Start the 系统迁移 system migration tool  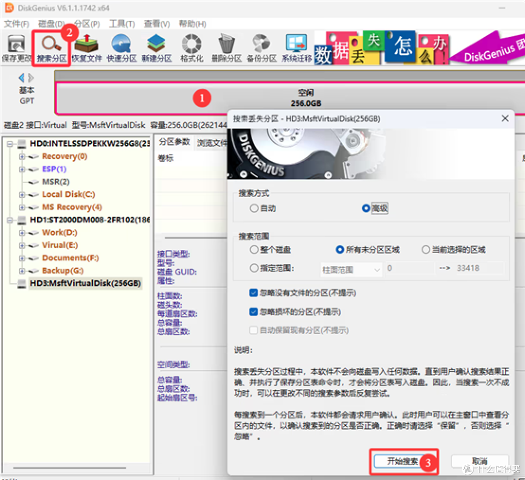pos(297,48)
